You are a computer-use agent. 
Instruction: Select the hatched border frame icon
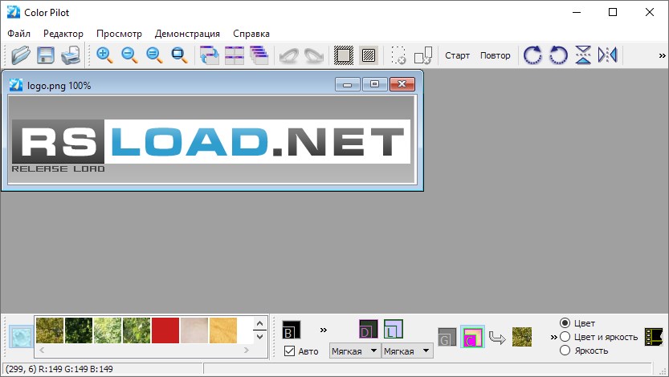344,55
